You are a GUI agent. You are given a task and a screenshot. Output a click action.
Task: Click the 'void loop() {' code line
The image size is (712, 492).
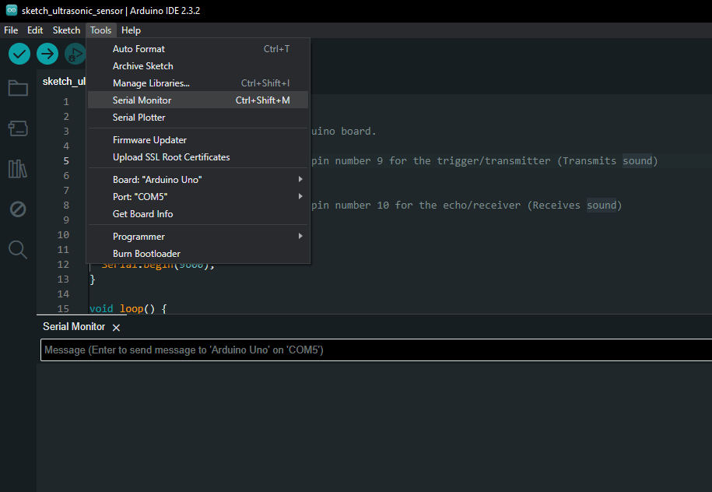[128, 309]
